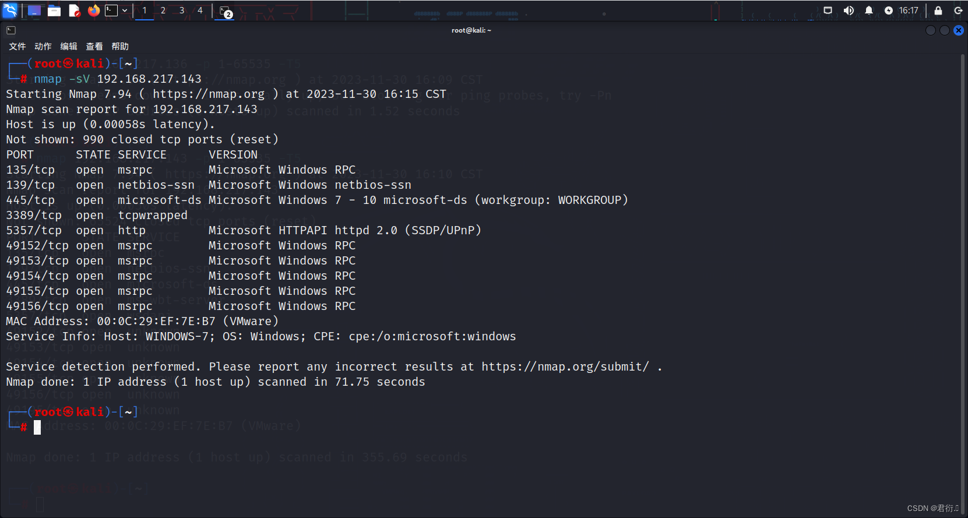Click the lock screen padlock icon
The width and height of the screenshot is (968, 518).
(x=938, y=10)
